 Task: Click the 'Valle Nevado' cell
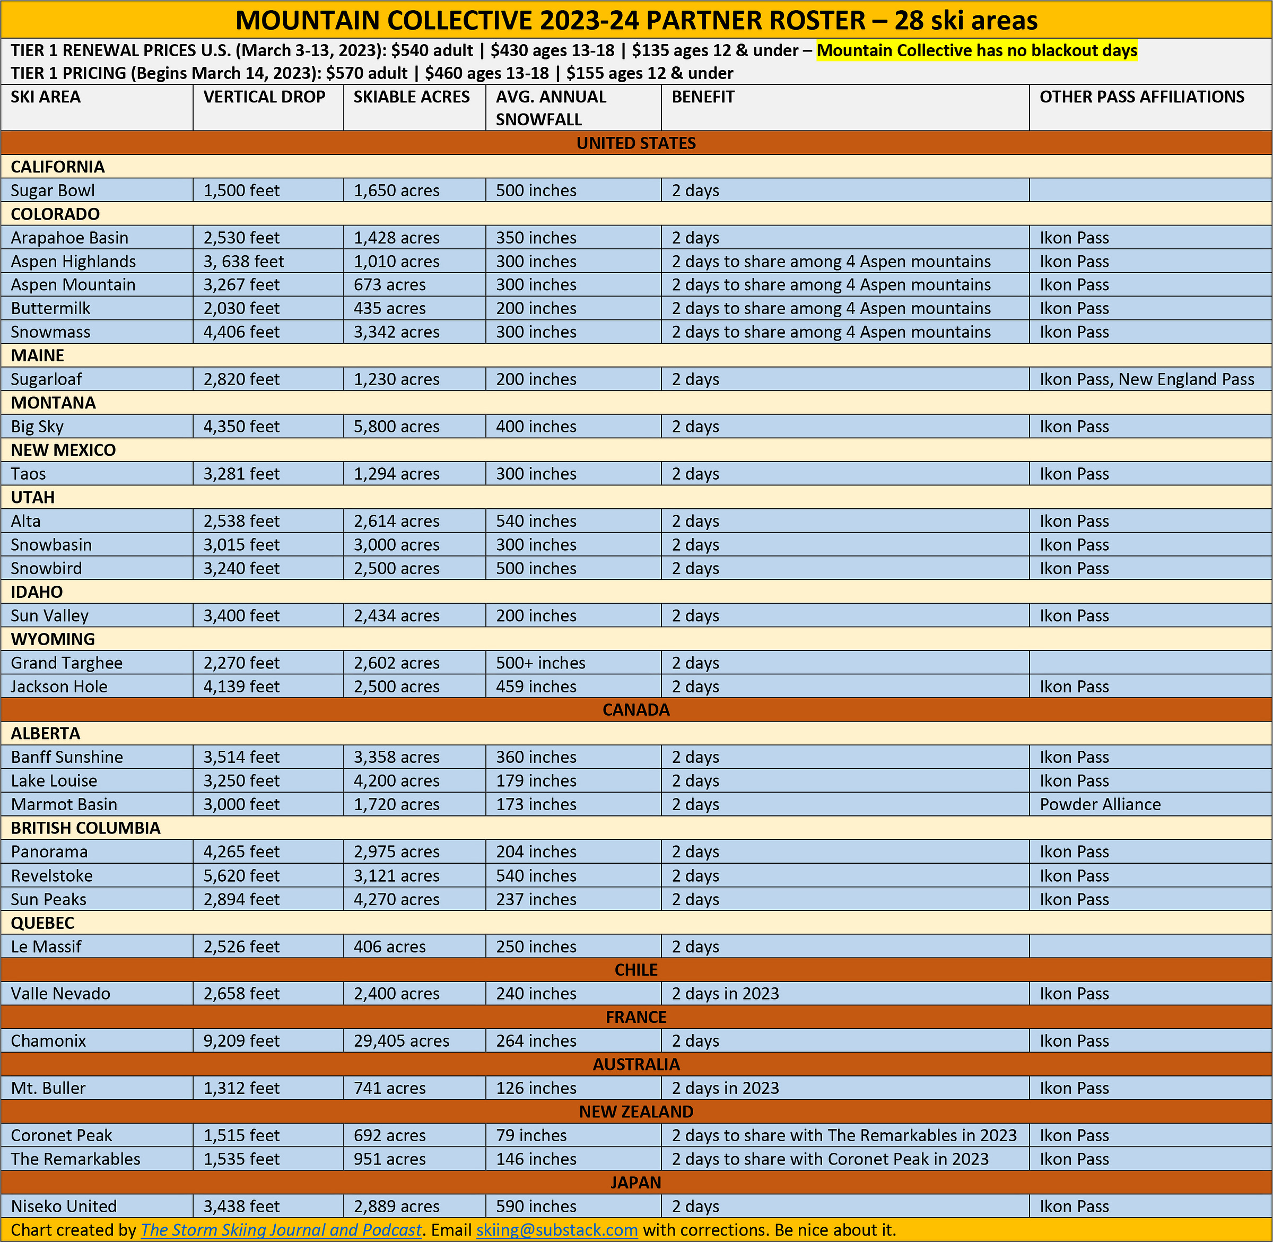coord(97,993)
